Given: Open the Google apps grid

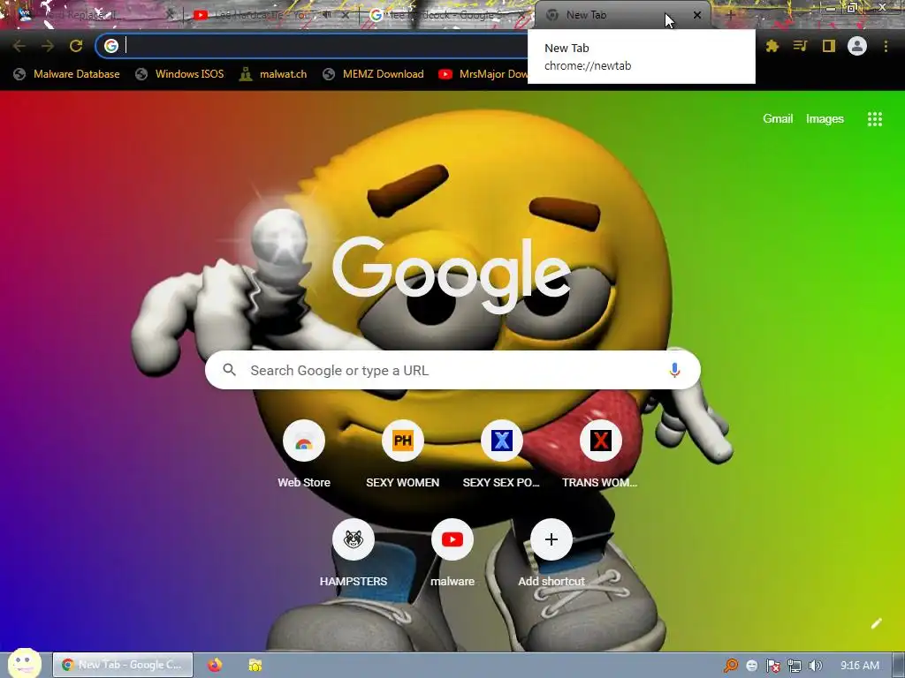Looking at the screenshot, I should point(874,119).
